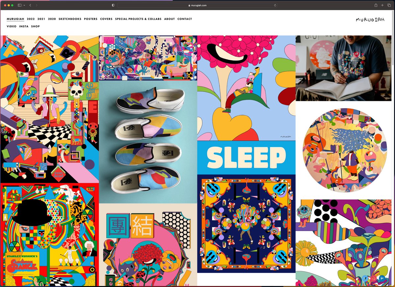Open the artwork with Chinese characters
This screenshot has width=395, height=287.
click(148, 245)
